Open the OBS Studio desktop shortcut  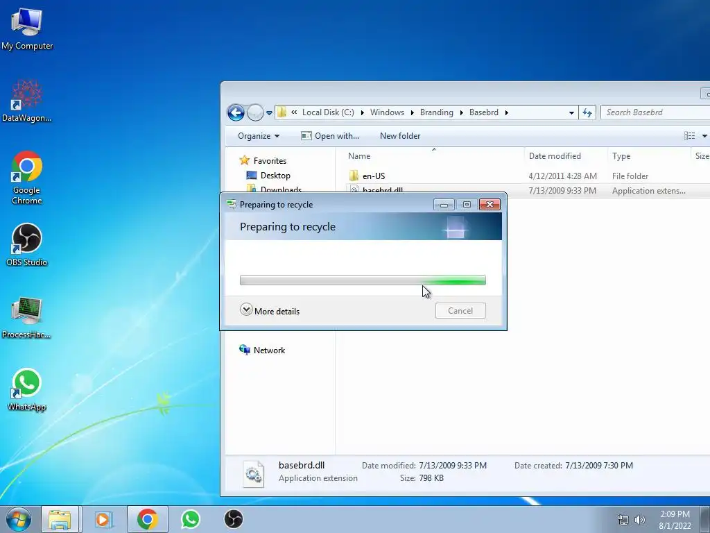coord(27,245)
